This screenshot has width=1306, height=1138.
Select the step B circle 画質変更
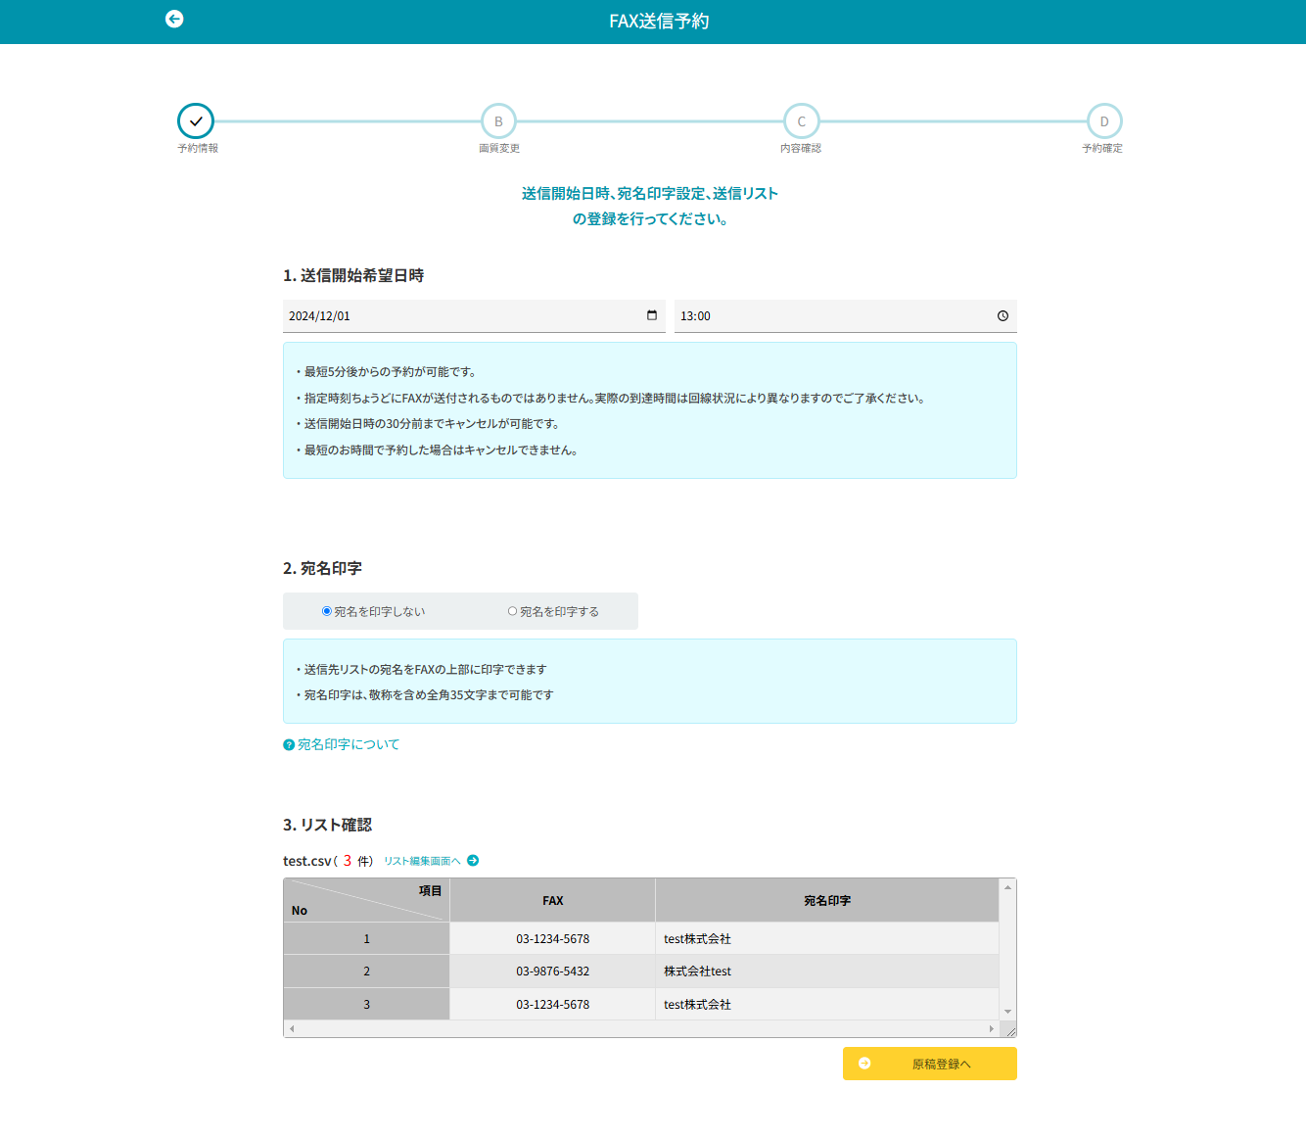498,121
